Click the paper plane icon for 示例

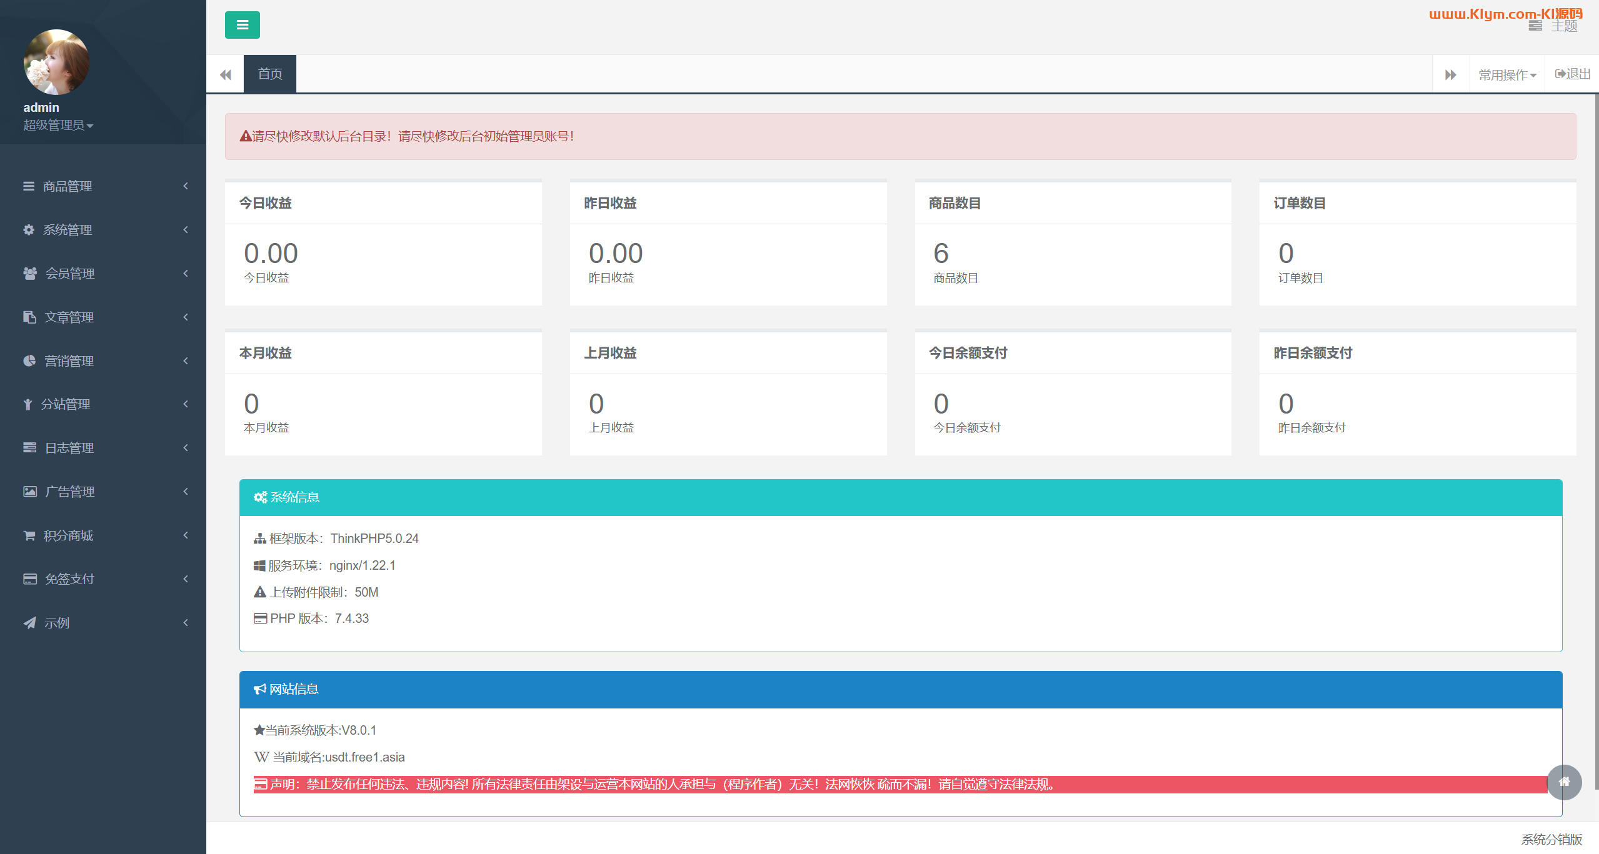pyautogui.click(x=29, y=623)
